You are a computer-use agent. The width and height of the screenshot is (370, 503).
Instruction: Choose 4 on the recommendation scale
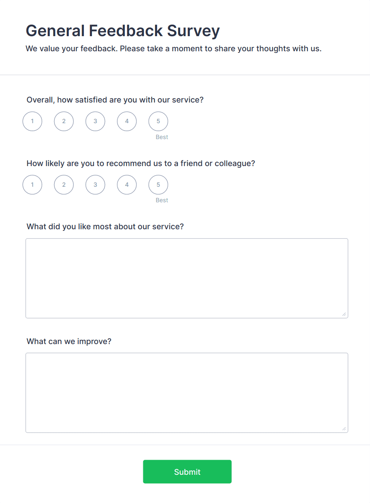(x=127, y=184)
